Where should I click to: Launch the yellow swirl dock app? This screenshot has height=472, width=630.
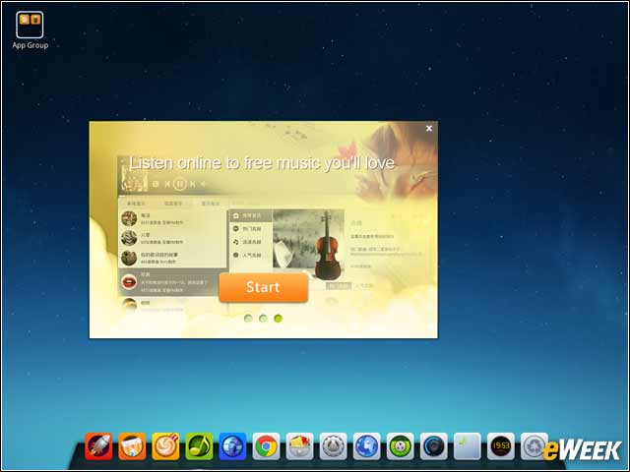click(165, 446)
